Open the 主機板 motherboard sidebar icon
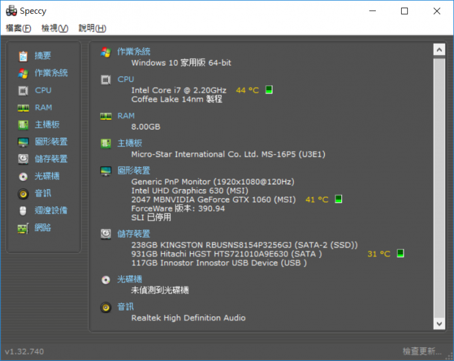Viewport: 454px width, 361px height. tap(23, 125)
